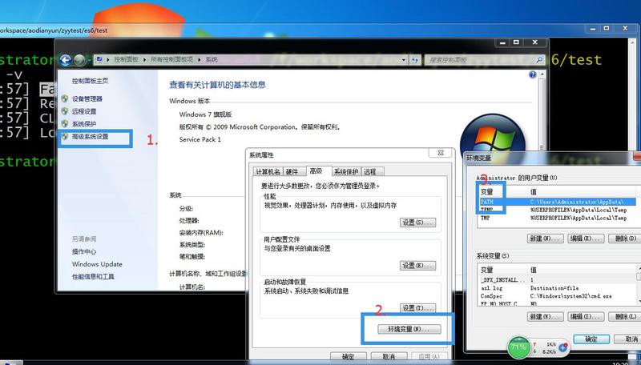Open the help question-mark icon in System window
This screenshot has width=641, height=365.
click(532, 74)
